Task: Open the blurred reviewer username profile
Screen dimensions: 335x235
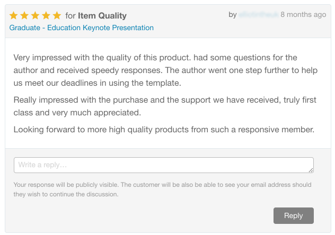Action: click(x=258, y=15)
